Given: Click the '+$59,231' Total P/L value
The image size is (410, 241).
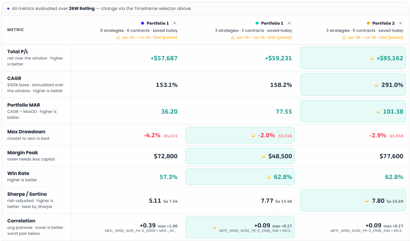Looking at the screenshot, I should coord(278,58).
